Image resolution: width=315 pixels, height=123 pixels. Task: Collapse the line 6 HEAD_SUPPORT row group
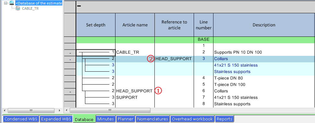(70, 92)
